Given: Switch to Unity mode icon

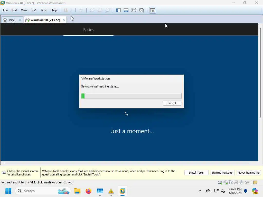Looking at the screenshot, I should click(142, 10).
